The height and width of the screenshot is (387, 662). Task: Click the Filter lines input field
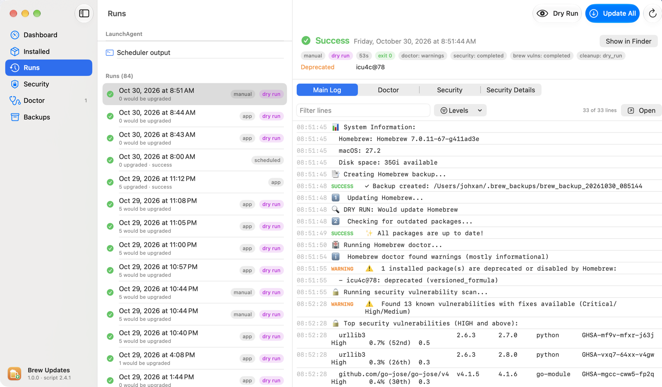pyautogui.click(x=363, y=111)
